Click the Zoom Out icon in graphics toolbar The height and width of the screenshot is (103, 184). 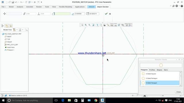coord(89,25)
